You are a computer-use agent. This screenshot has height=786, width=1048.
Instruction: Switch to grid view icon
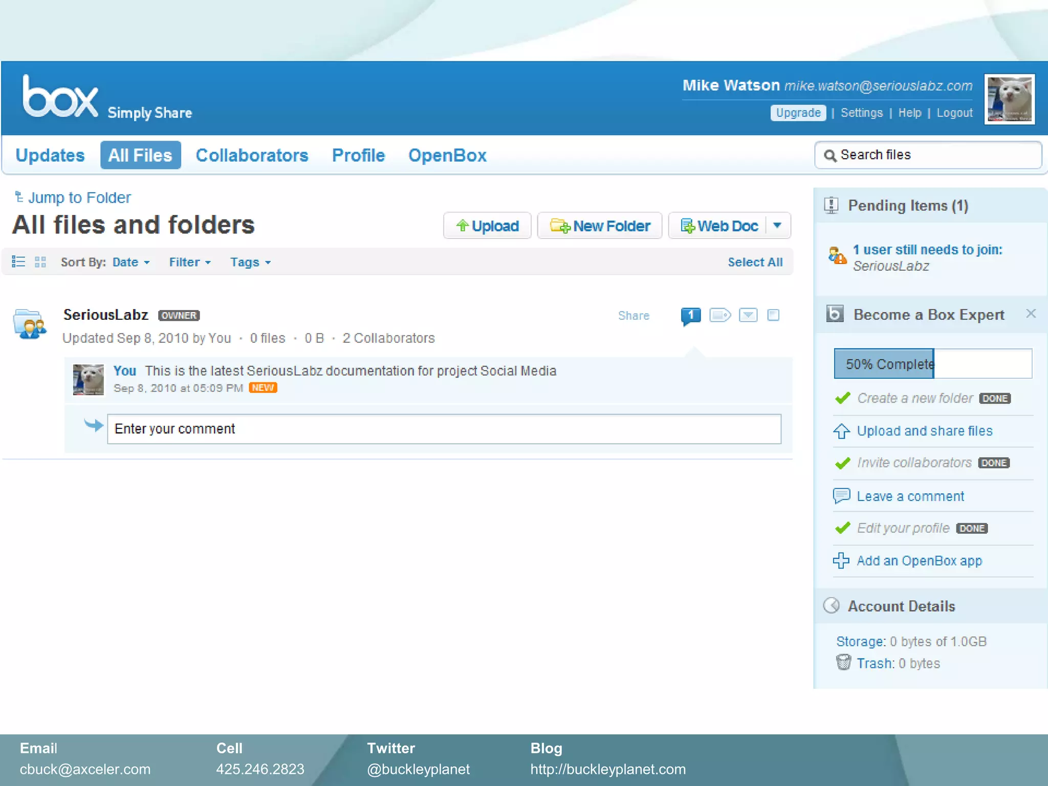tap(40, 262)
